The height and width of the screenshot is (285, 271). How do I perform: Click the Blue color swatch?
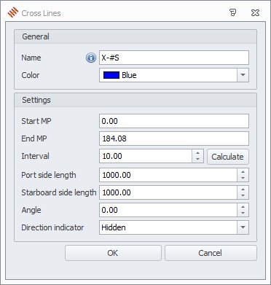(111, 75)
